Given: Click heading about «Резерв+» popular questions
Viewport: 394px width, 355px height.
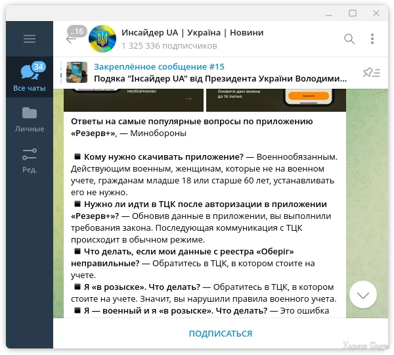Looking at the screenshot, I should pos(192,128).
